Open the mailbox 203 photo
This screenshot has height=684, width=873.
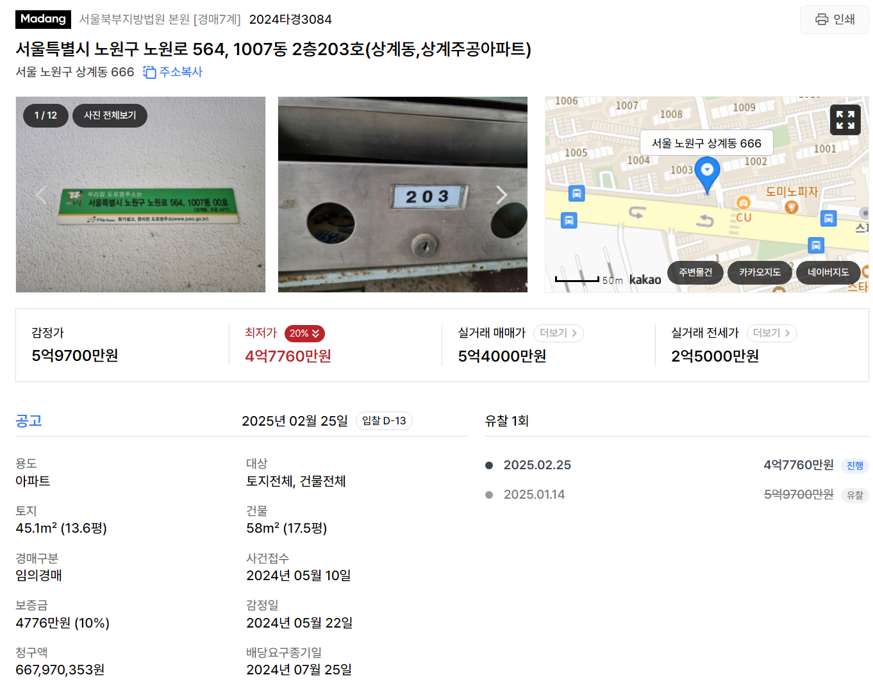403,195
